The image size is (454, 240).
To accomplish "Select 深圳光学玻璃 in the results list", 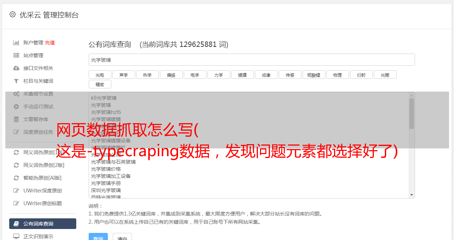I will click(x=106, y=190).
